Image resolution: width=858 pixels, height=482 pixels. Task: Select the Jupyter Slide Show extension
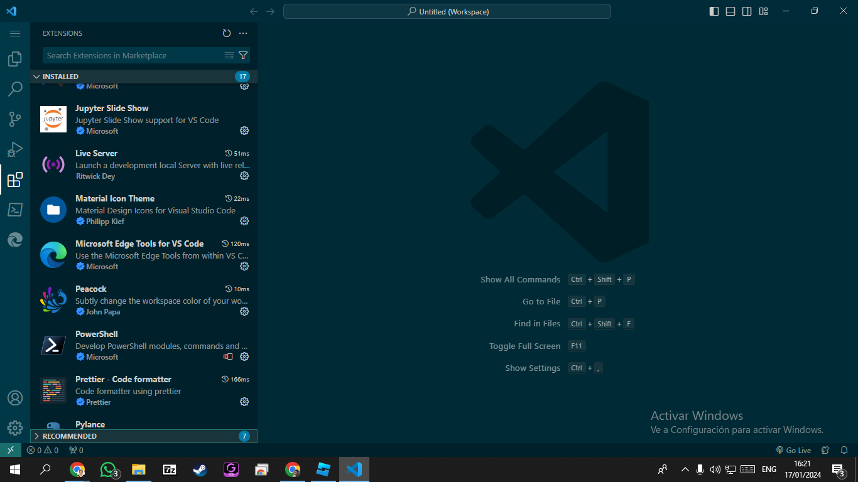[x=144, y=119]
